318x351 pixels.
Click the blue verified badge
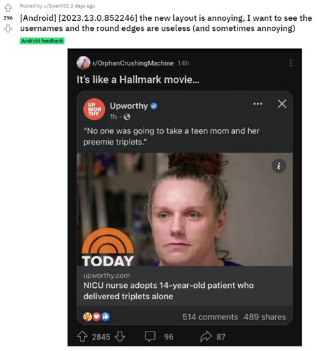(154, 106)
